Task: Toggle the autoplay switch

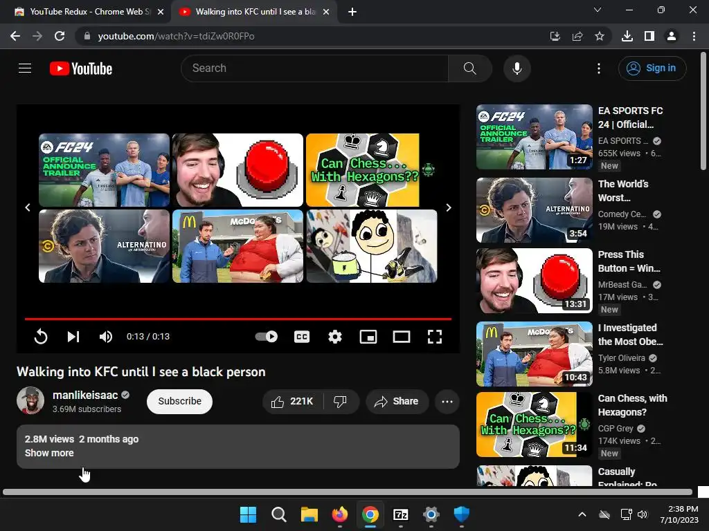Action: click(x=267, y=337)
